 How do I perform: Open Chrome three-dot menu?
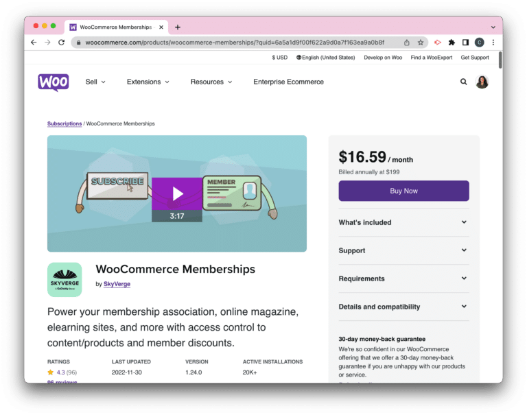point(493,43)
